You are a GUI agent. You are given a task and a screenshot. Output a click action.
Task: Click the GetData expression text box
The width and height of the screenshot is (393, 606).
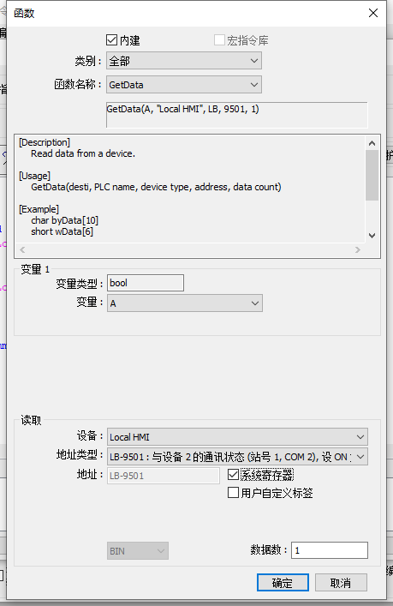point(236,115)
